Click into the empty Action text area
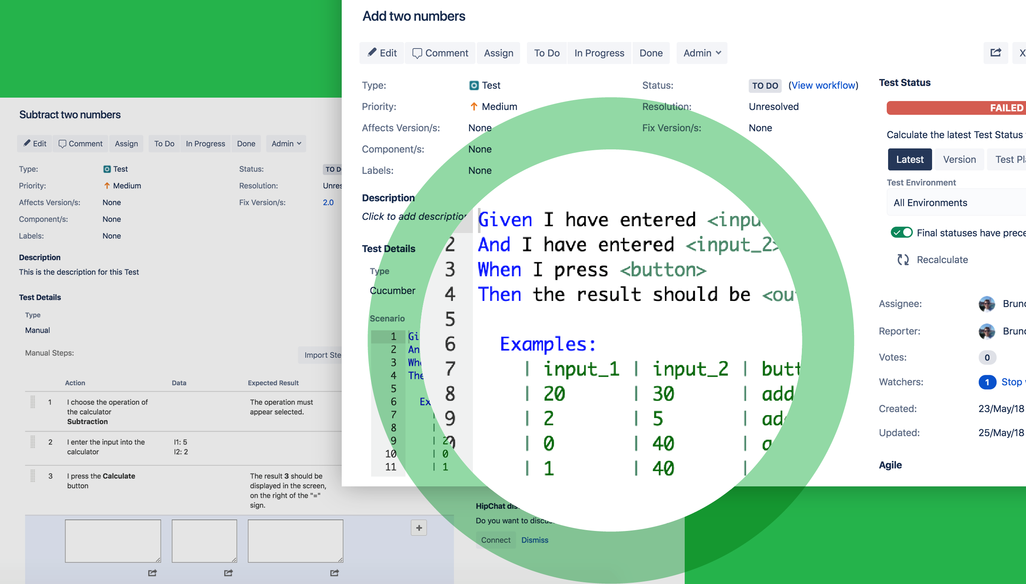 click(x=112, y=541)
